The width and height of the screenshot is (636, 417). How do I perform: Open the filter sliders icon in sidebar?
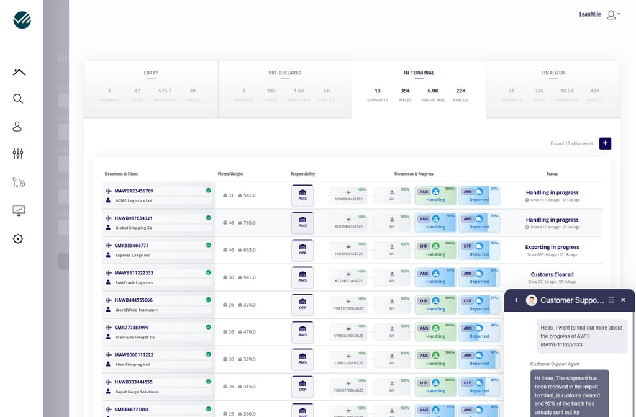[18, 154]
